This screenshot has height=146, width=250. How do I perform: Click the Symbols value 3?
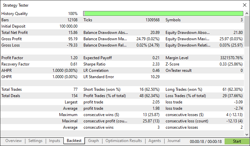pyautogui.click(x=242, y=20)
